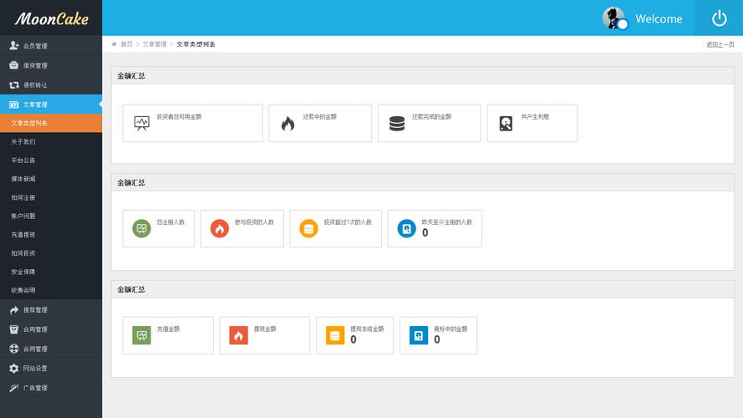
Task: Open the user avatar next to Welcome
Action: pos(613,18)
